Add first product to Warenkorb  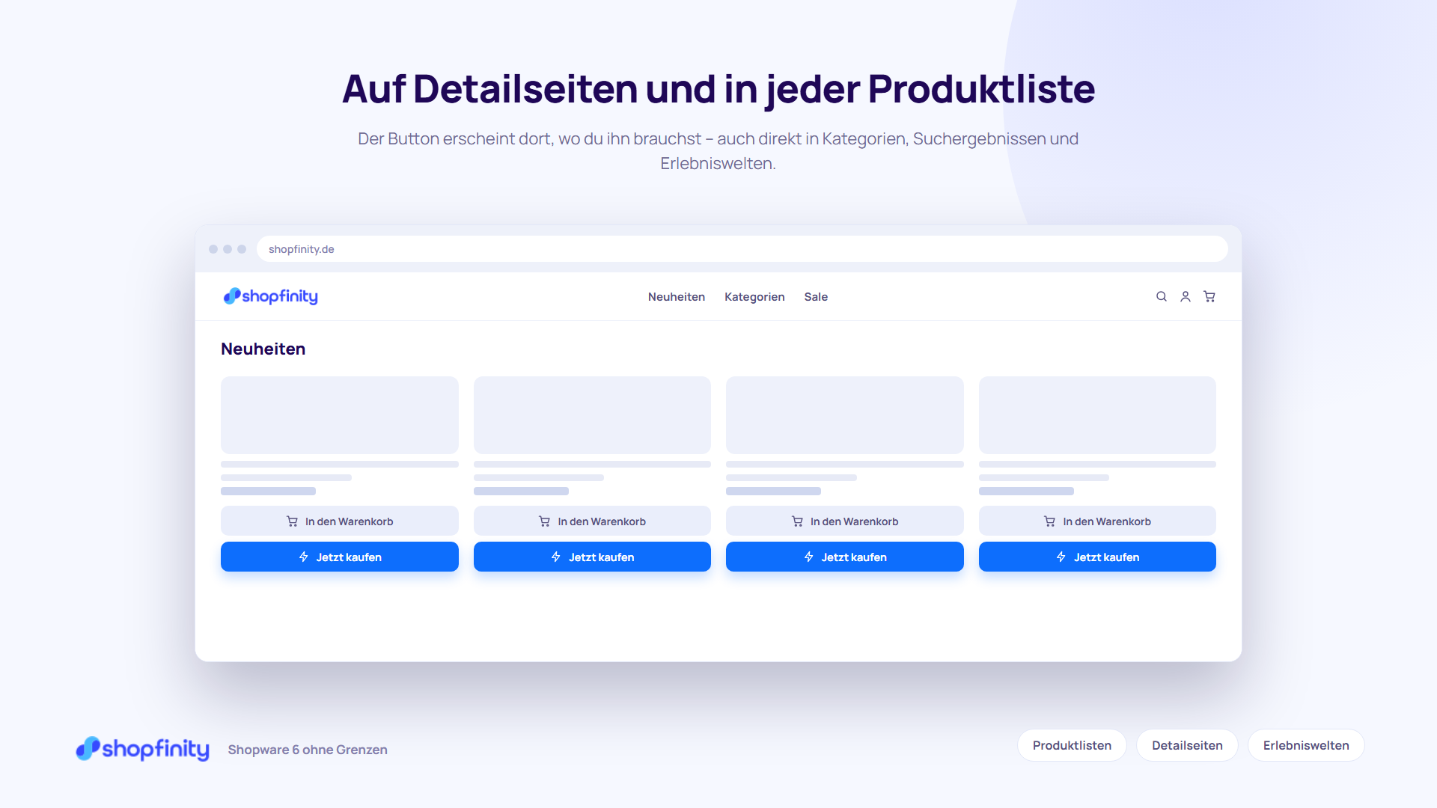[x=340, y=521]
